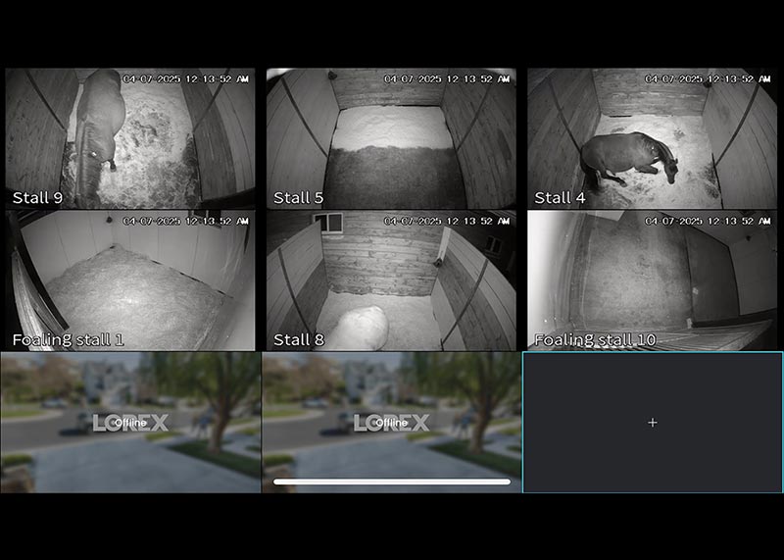The height and width of the screenshot is (560, 784).
Task: Click the plus icon in the empty camera slot
Action: 653,423
